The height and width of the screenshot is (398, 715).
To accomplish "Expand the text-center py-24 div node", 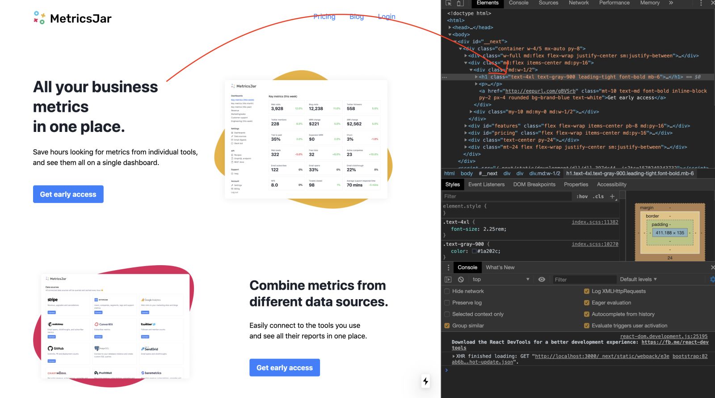I will tap(466, 140).
